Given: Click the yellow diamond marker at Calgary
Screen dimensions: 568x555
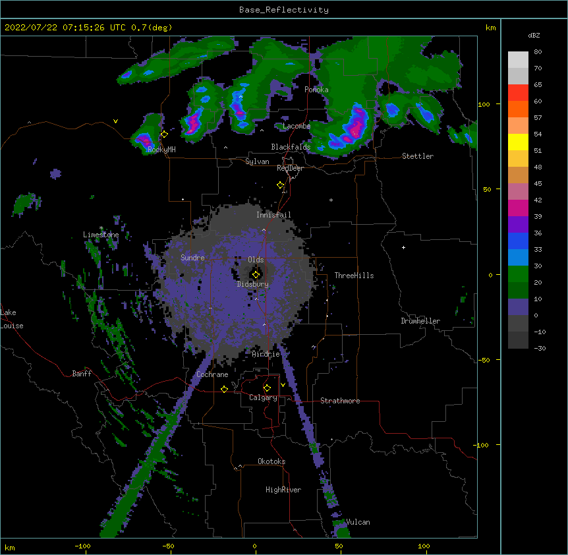Looking at the screenshot, I should pos(267,388).
